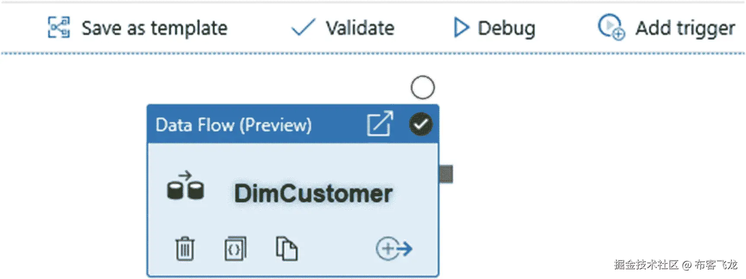Screen dimensions: 746x279
Task: Select the Save as template label
Action: [154, 29]
